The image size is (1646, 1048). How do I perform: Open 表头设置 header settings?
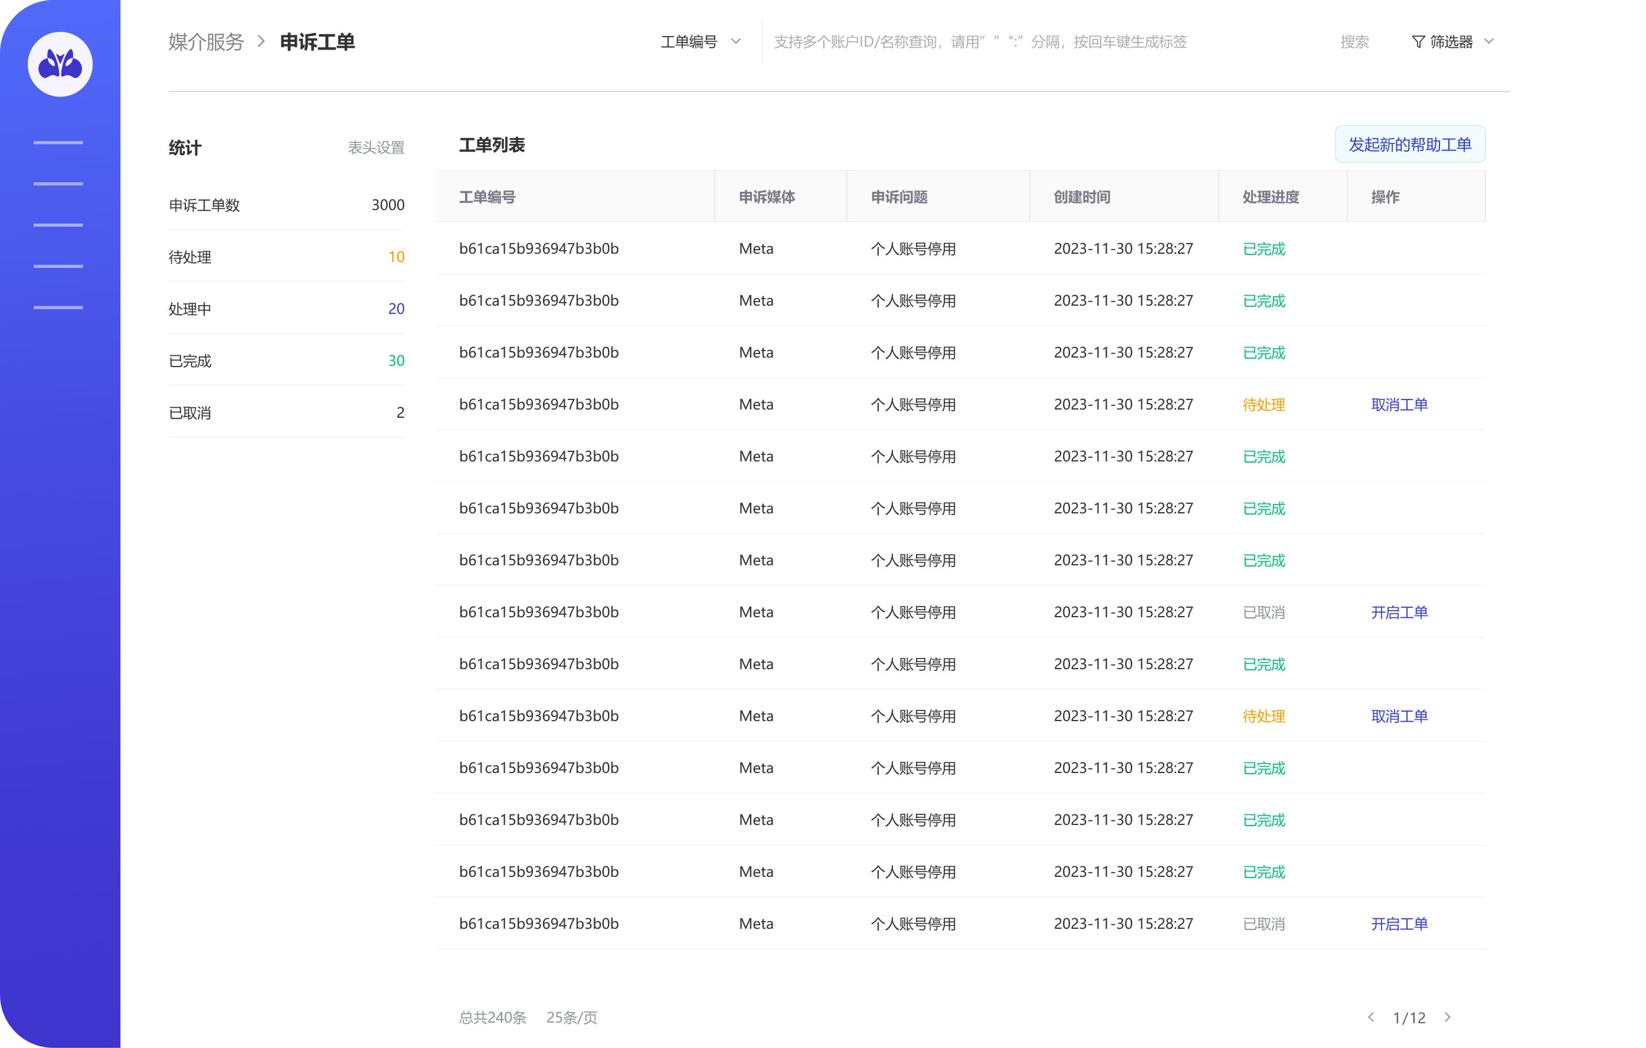pyautogui.click(x=375, y=148)
